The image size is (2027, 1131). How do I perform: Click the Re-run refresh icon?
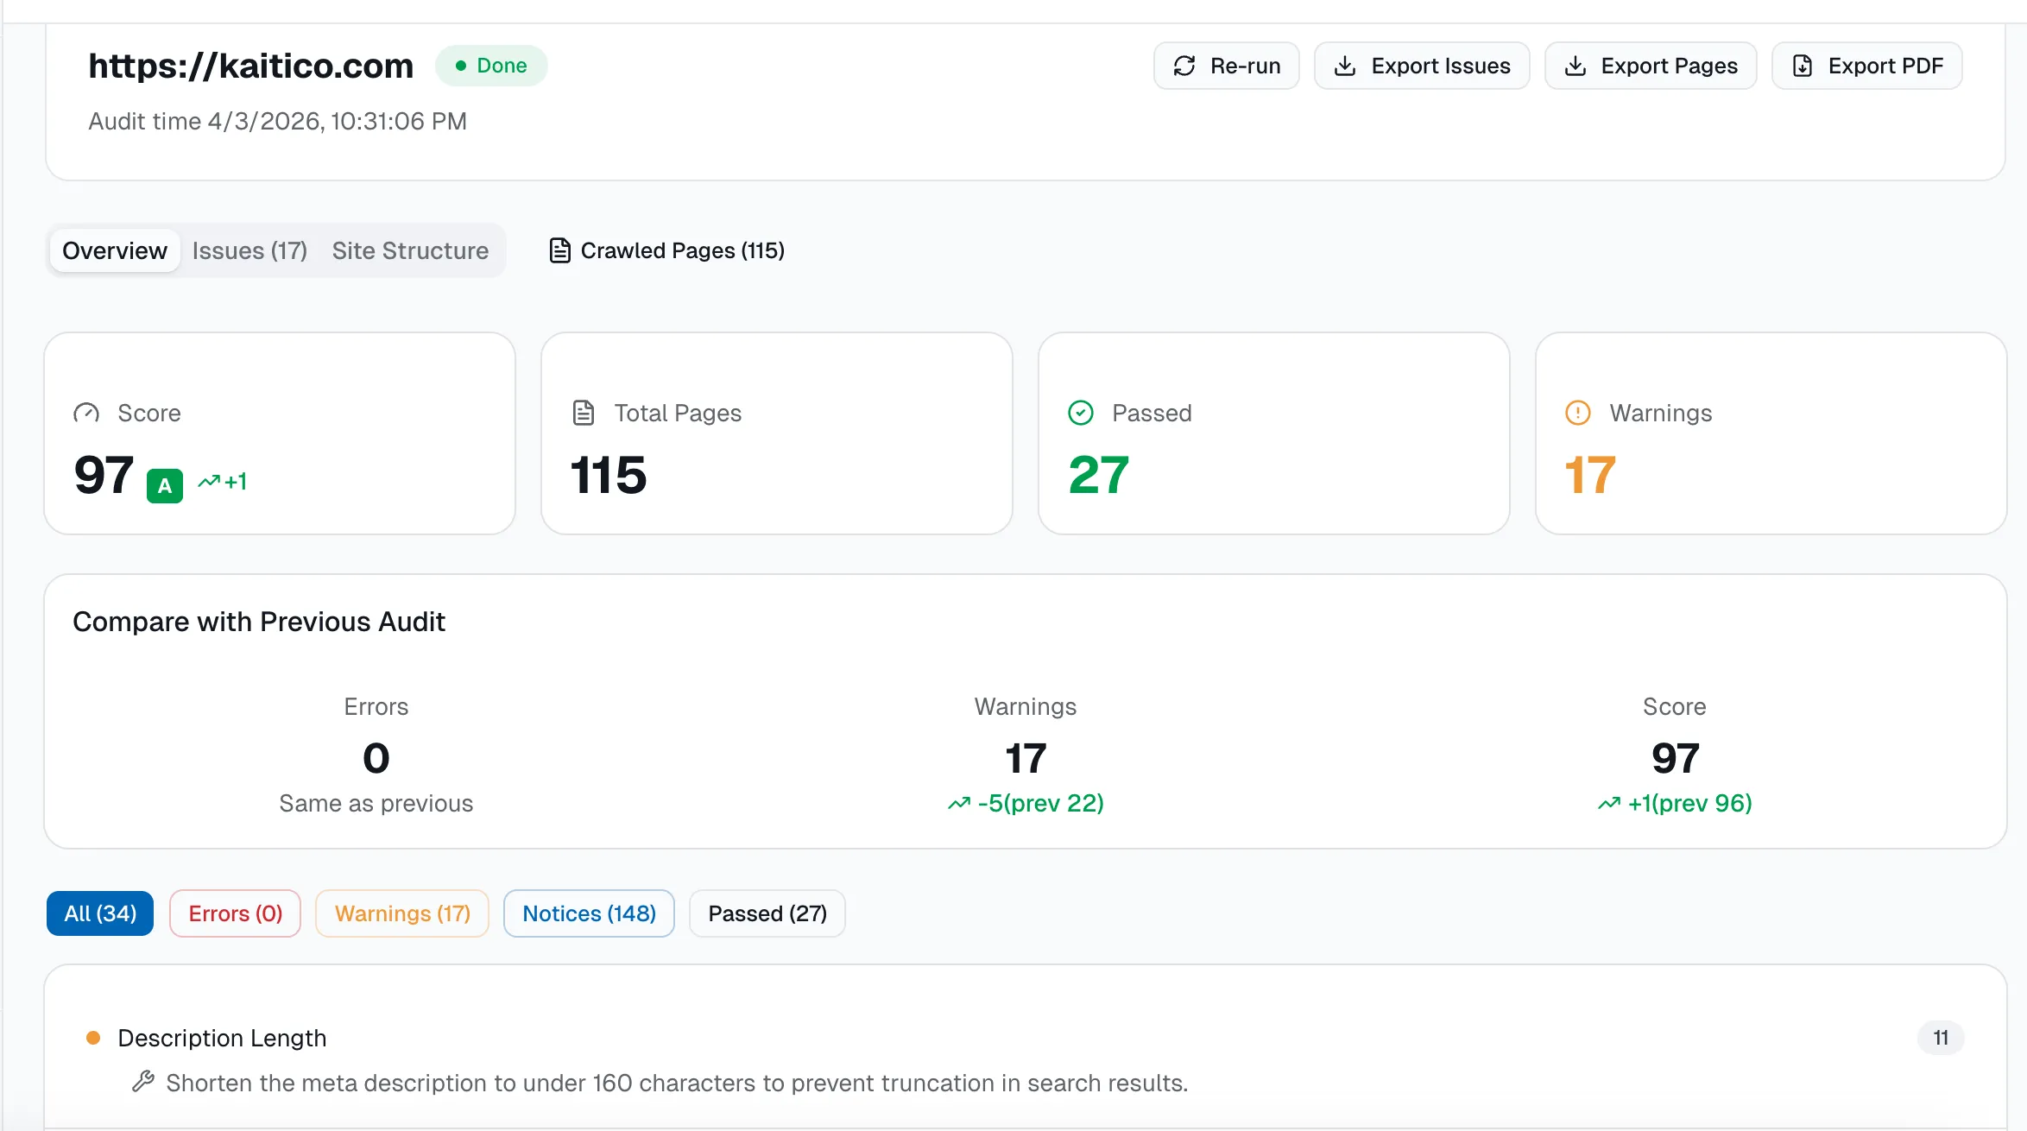pyautogui.click(x=1184, y=66)
